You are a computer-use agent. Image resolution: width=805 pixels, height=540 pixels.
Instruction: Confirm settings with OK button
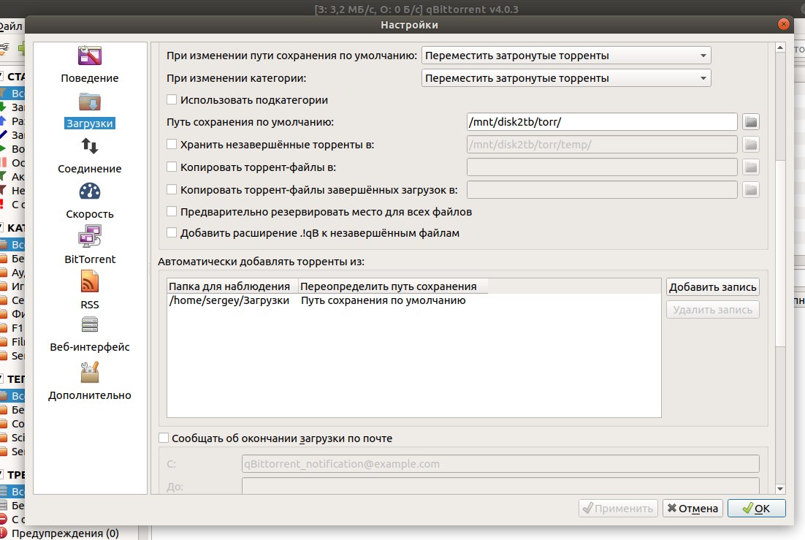click(756, 508)
